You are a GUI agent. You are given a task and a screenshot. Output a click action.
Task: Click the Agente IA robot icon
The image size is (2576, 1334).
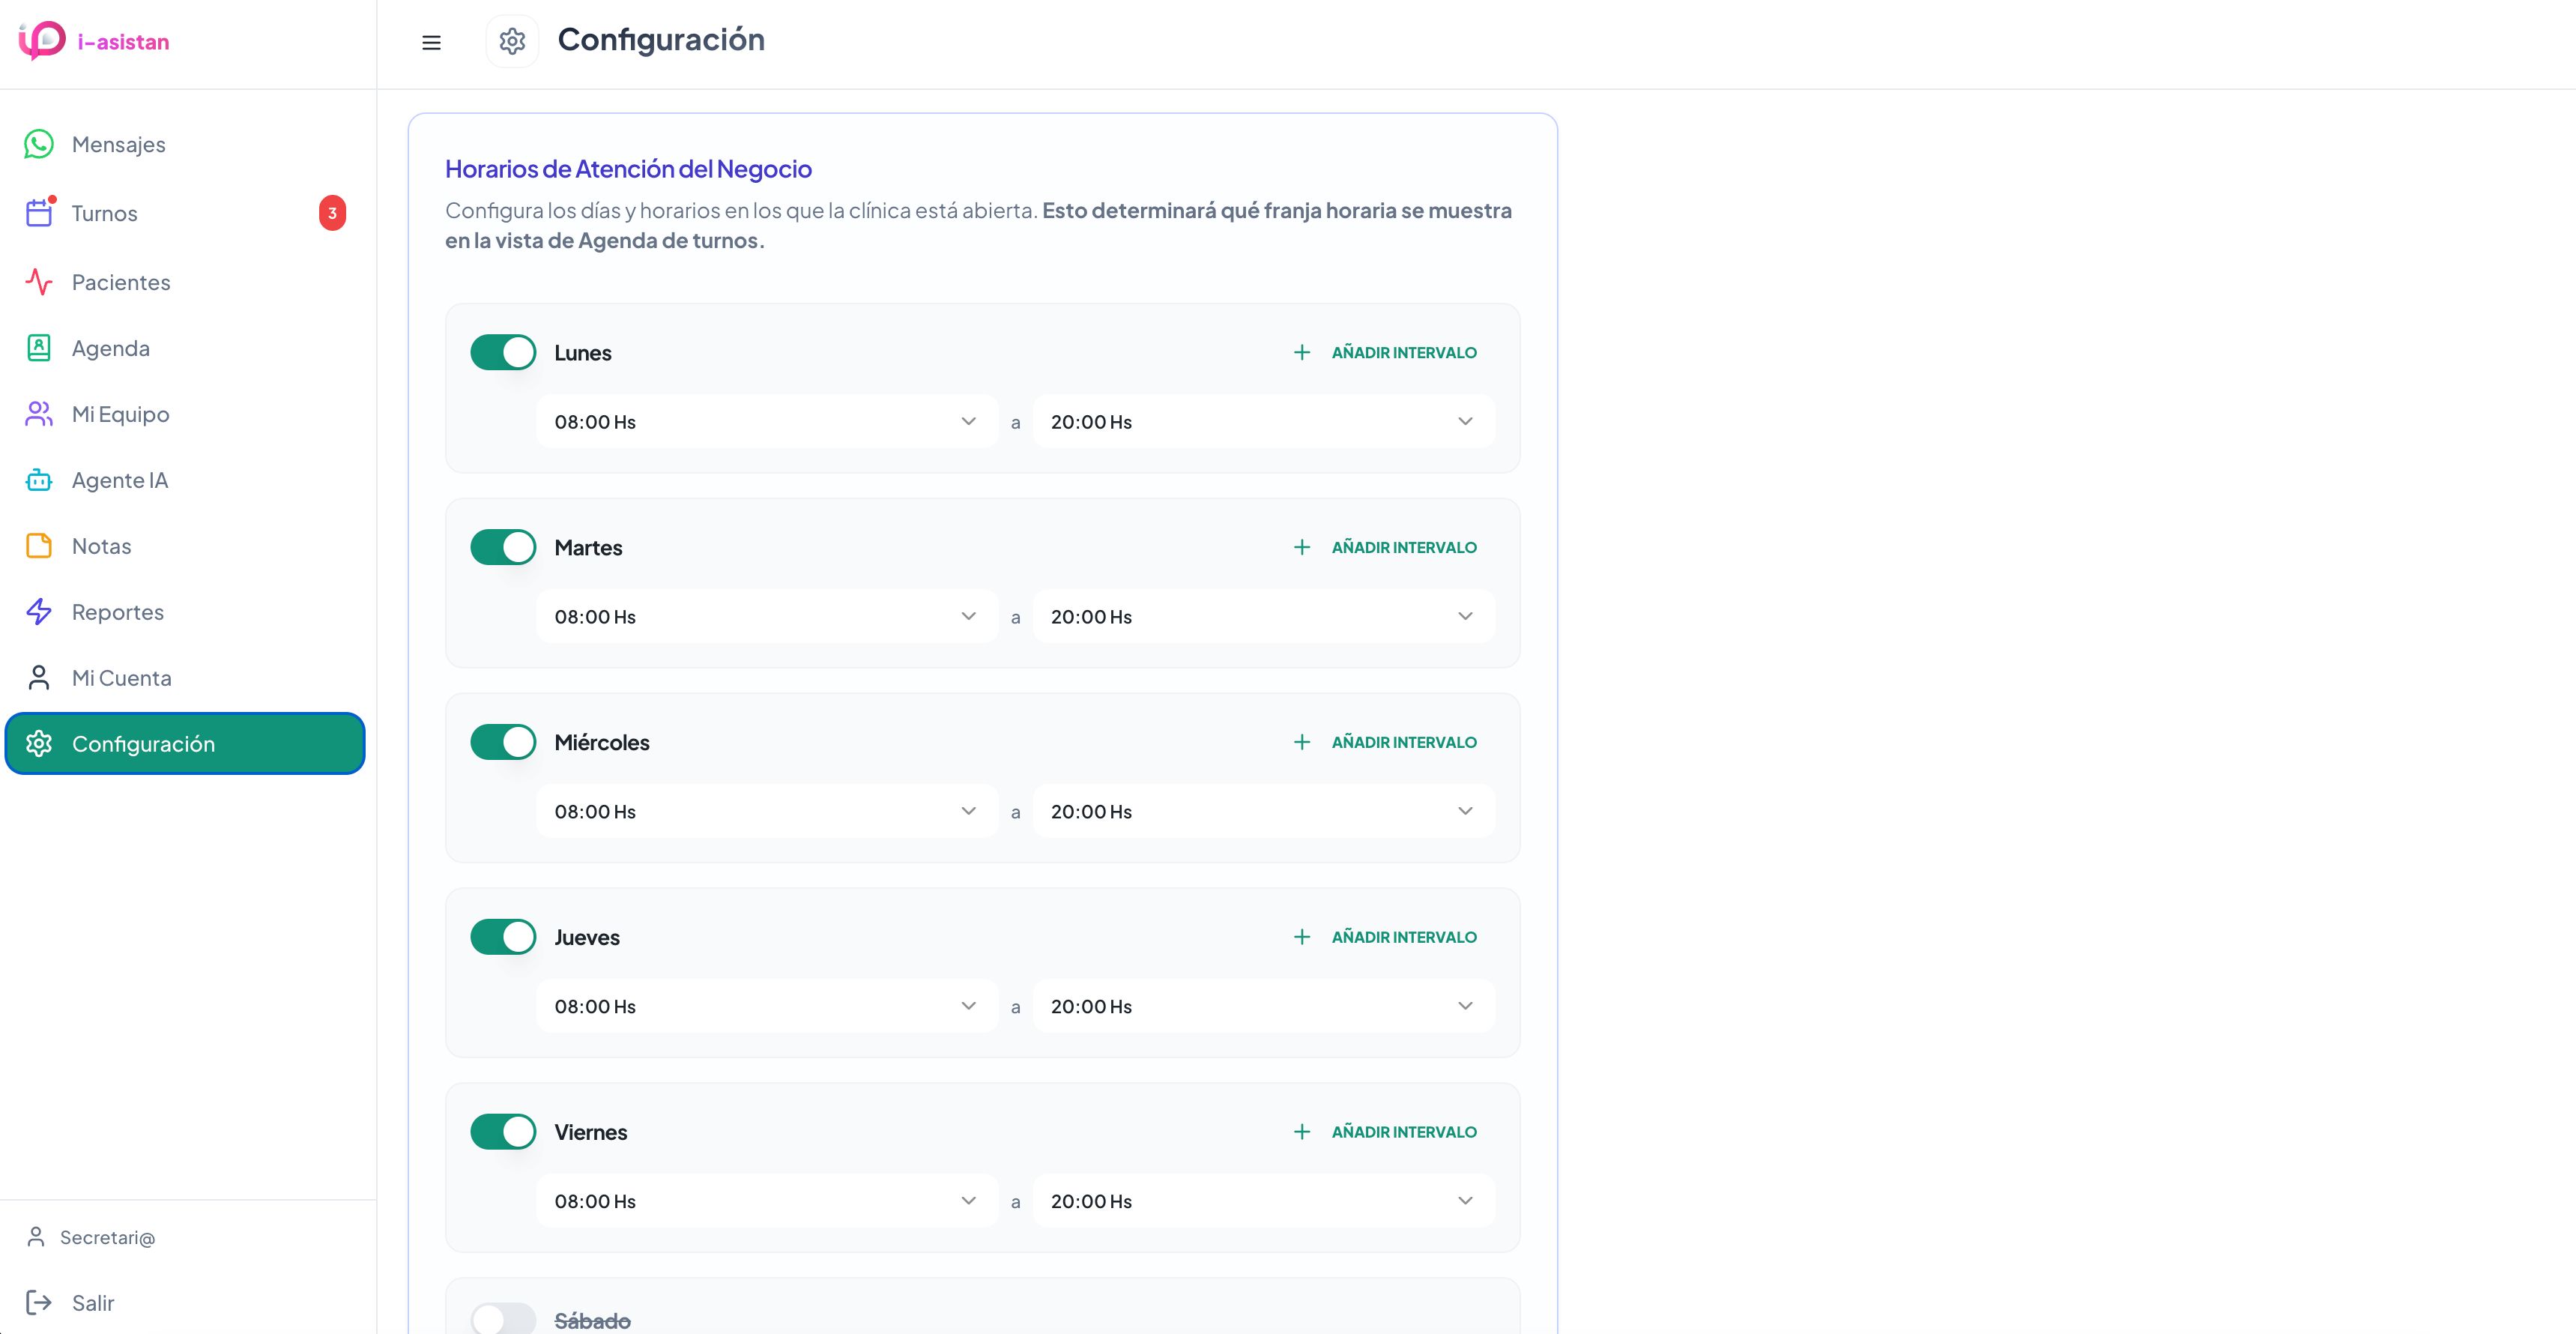(x=39, y=480)
